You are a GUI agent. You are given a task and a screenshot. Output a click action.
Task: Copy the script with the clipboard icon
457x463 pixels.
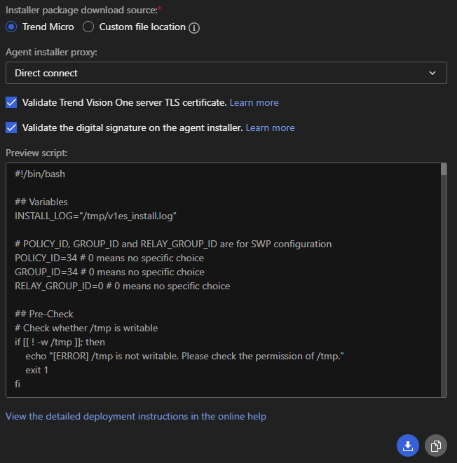(435, 445)
